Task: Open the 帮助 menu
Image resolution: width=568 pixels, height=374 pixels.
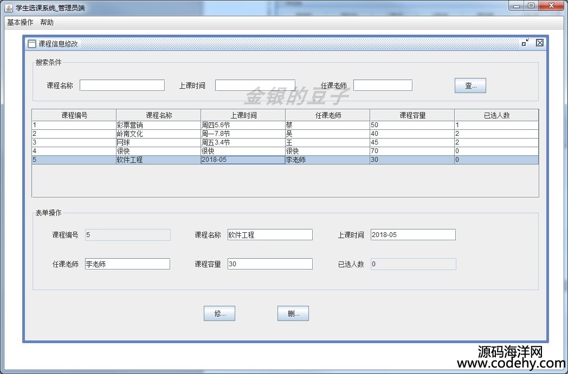Action: click(x=47, y=23)
